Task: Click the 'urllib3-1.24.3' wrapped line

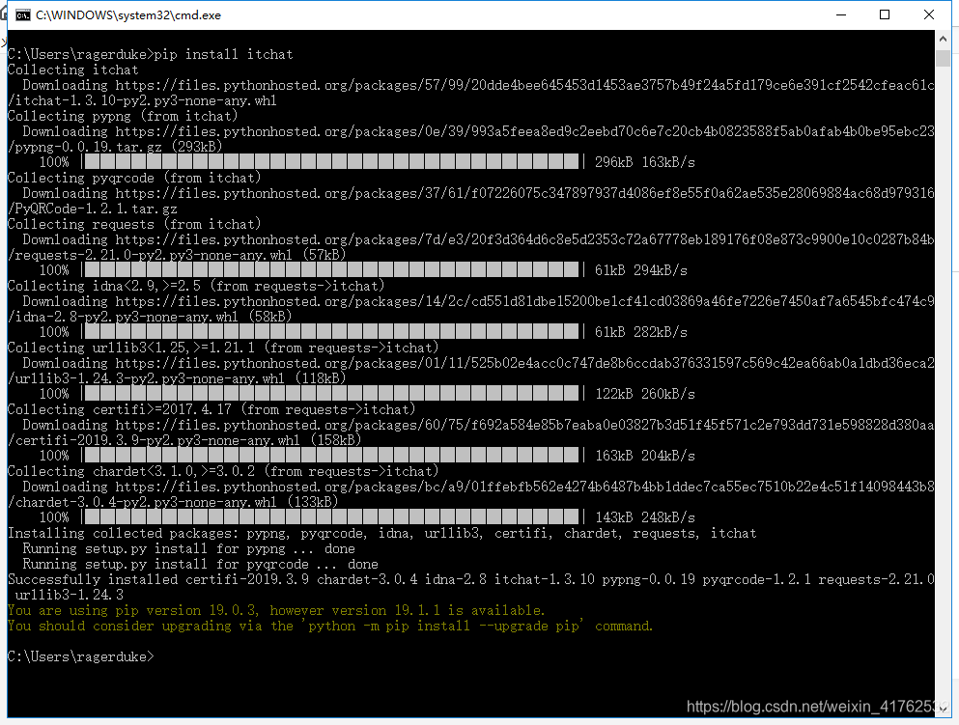Action: pos(70,595)
